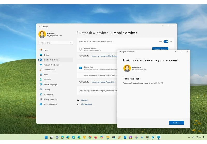
Task: Launch Firefox from taskbar
Action: 96,137
